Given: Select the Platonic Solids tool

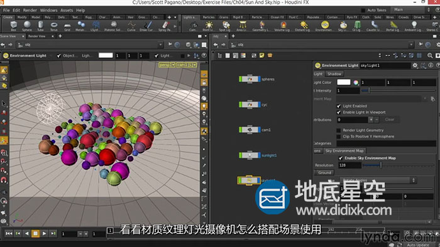Looking at the screenshot, I should pos(113,26).
